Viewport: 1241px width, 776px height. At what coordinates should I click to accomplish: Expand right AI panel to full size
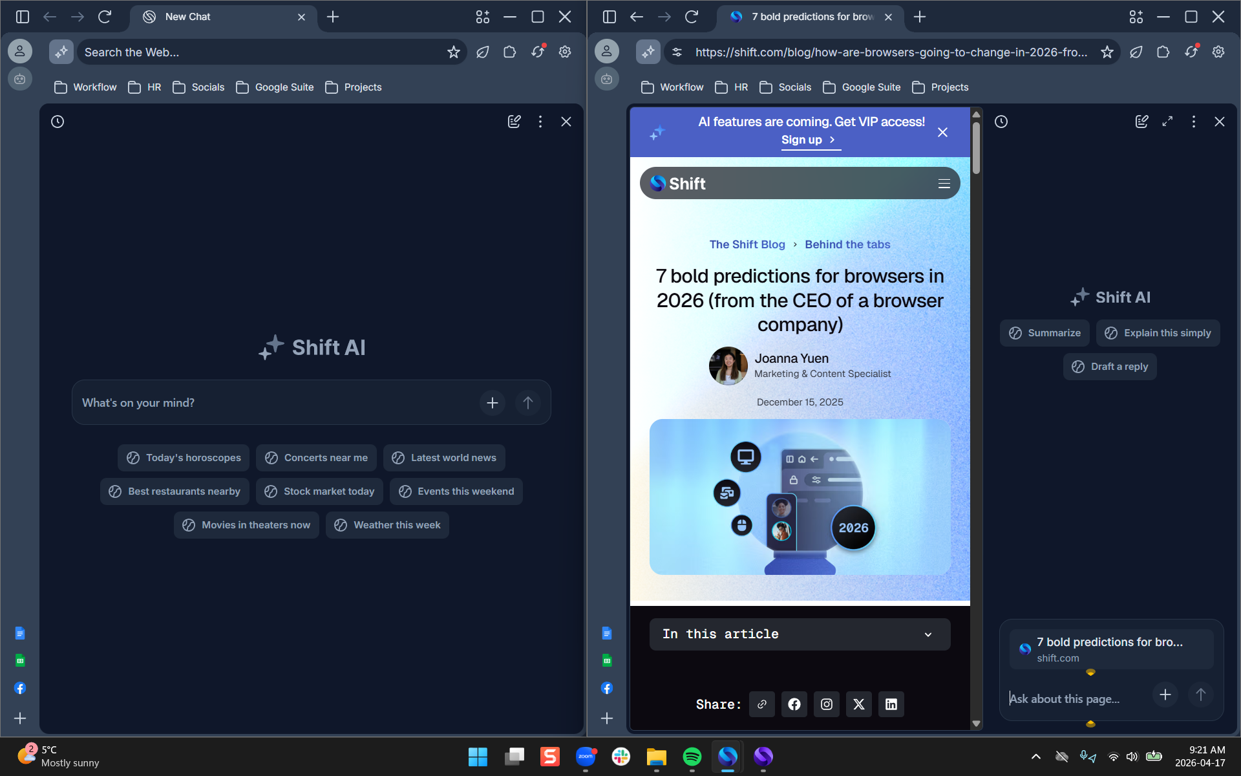[1167, 122]
